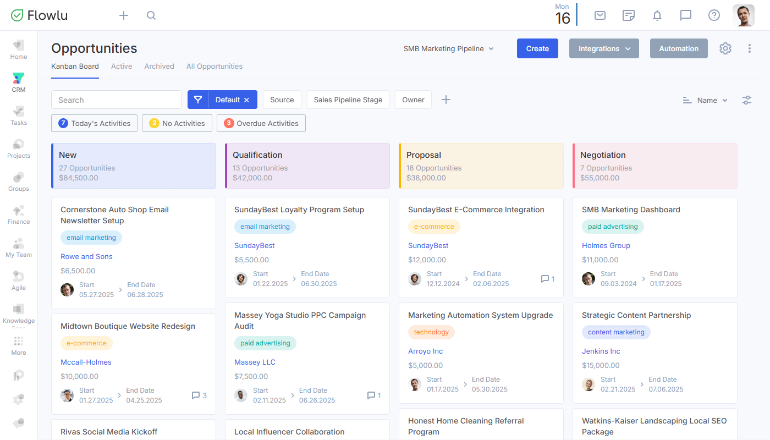Open the All Opportunities tab

pos(214,66)
